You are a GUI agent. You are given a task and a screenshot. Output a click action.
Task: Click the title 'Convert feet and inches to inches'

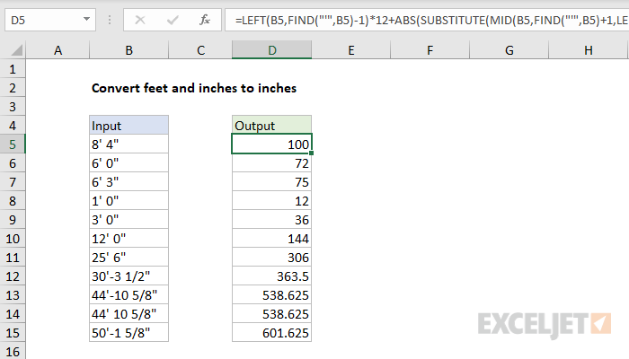point(194,88)
